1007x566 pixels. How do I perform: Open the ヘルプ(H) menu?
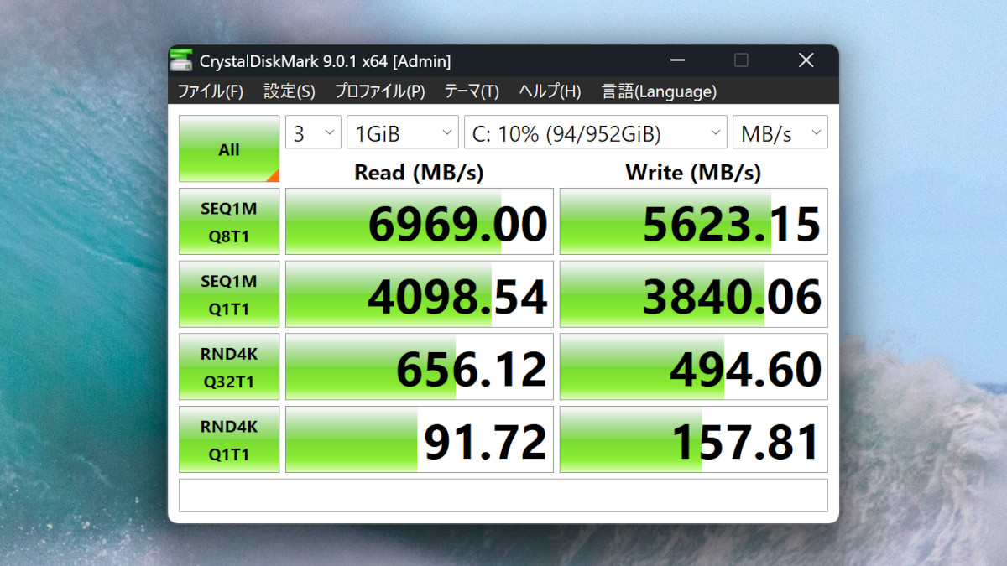click(x=549, y=91)
